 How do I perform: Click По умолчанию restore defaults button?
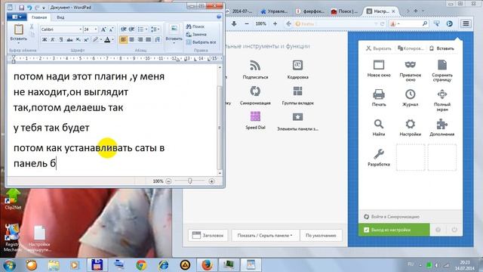point(321,235)
